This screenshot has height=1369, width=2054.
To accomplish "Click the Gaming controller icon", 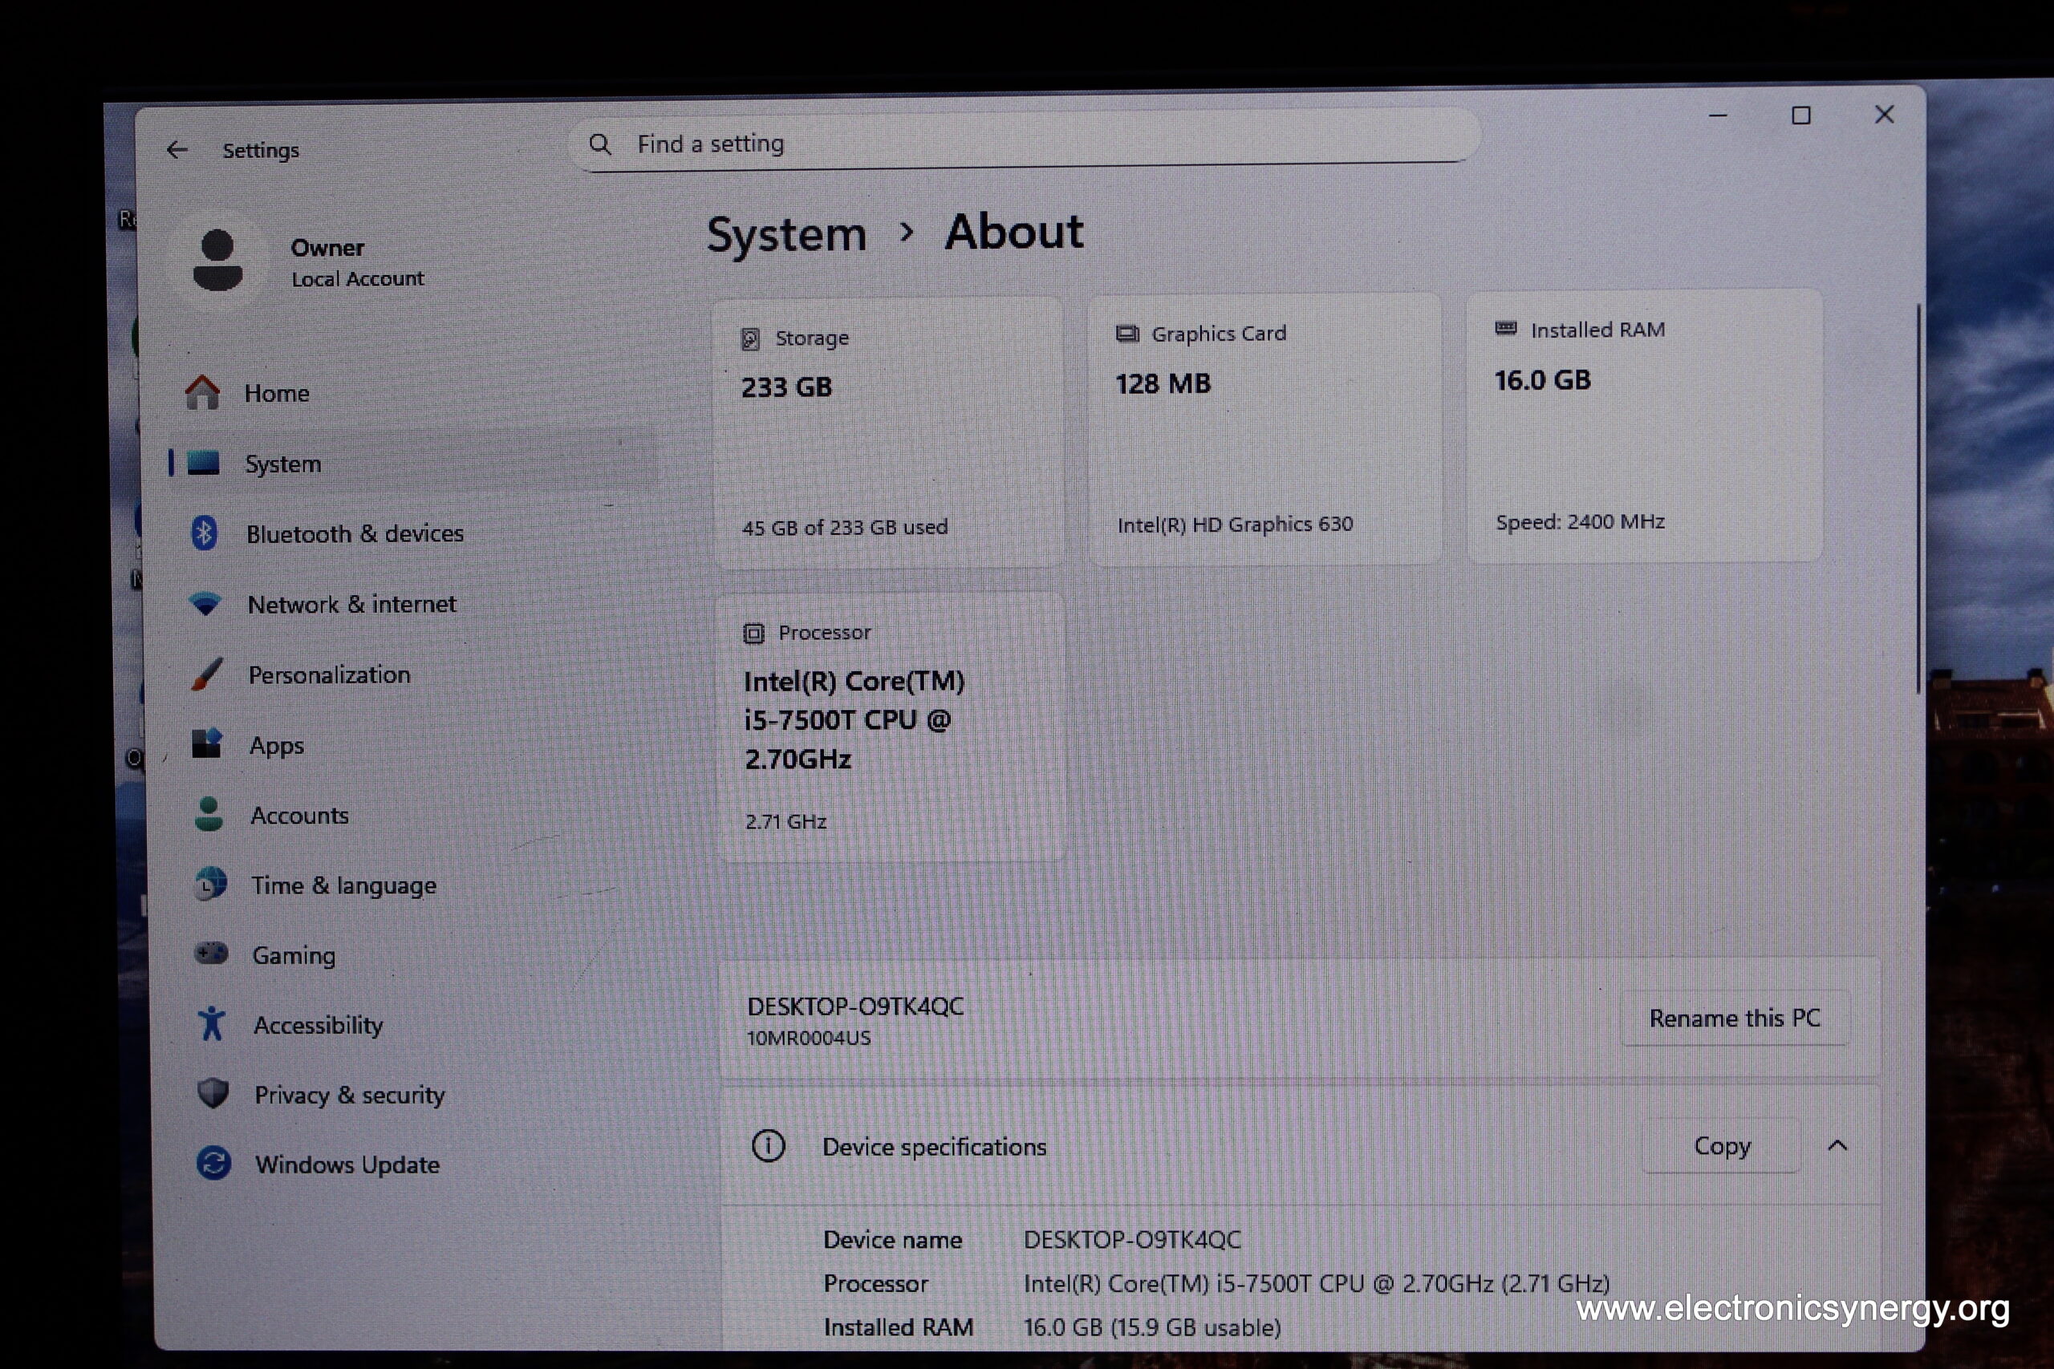I will pos(210,954).
